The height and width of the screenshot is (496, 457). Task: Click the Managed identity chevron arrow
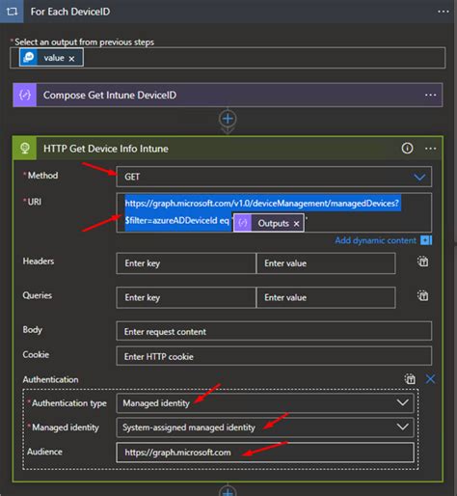pyautogui.click(x=402, y=427)
